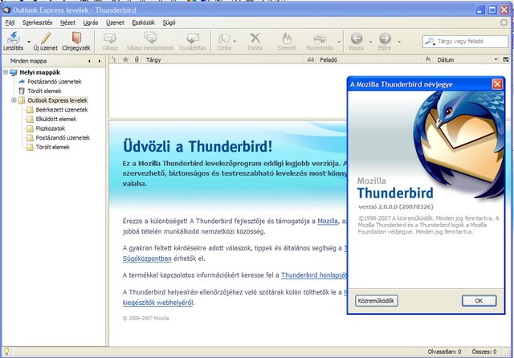Open the Vissza history dropdown arrow
Screen dimensions: 514x358
click(x=370, y=42)
